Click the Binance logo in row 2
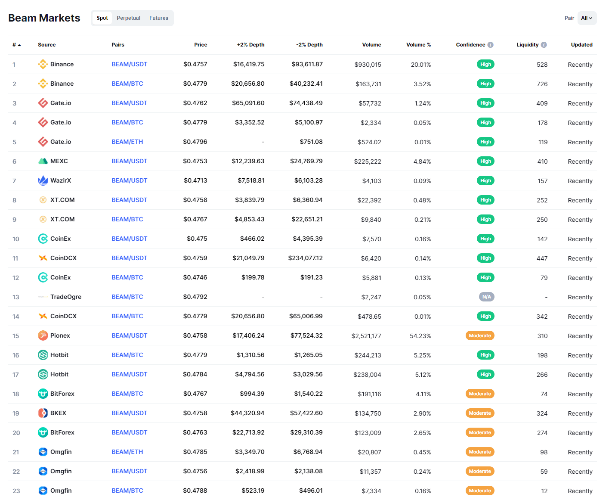The image size is (615, 500). 43,84
